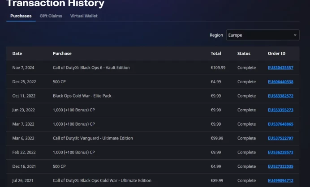
Task: Open the Virtual Wallet tab
Action: (84, 16)
